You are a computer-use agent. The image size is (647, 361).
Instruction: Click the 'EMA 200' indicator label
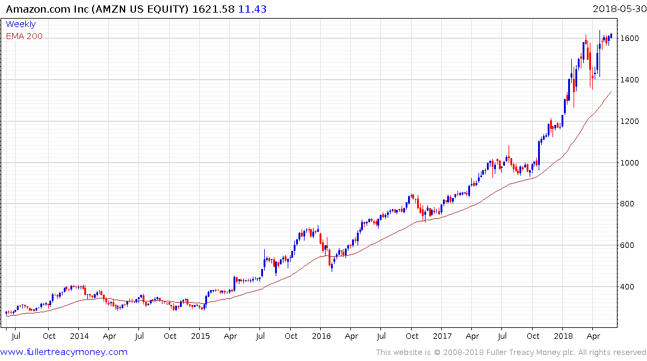pyautogui.click(x=24, y=36)
